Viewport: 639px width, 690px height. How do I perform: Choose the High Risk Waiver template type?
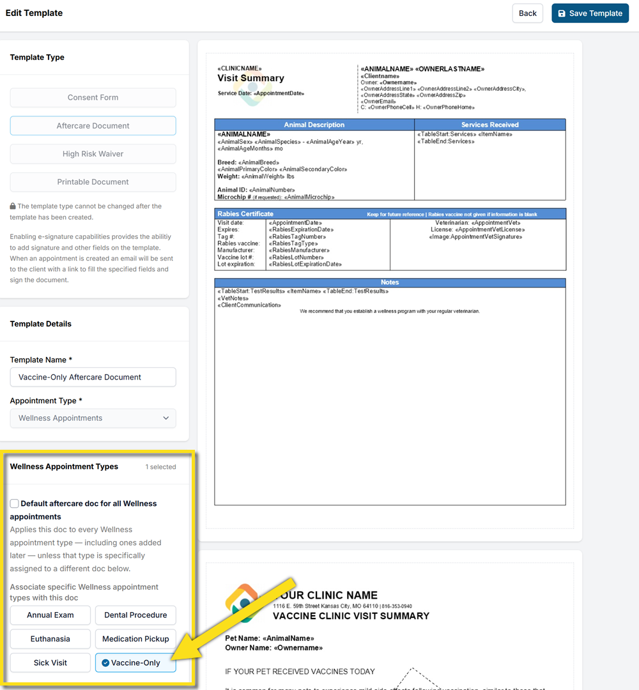tap(93, 154)
